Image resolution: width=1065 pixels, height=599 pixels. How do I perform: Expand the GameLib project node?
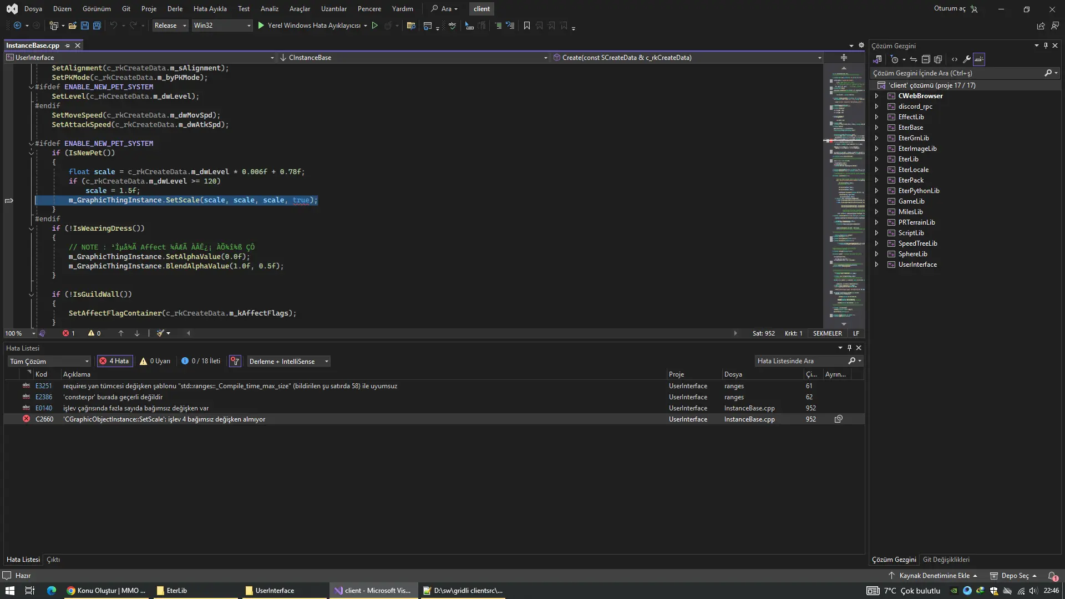pos(876,201)
